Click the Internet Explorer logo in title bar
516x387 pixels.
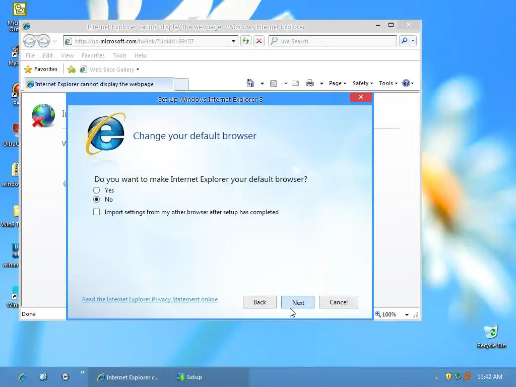tap(26, 26)
